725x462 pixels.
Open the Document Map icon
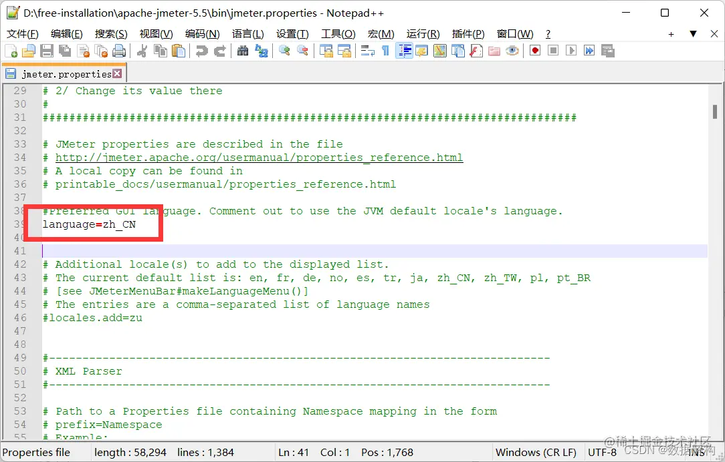point(439,51)
